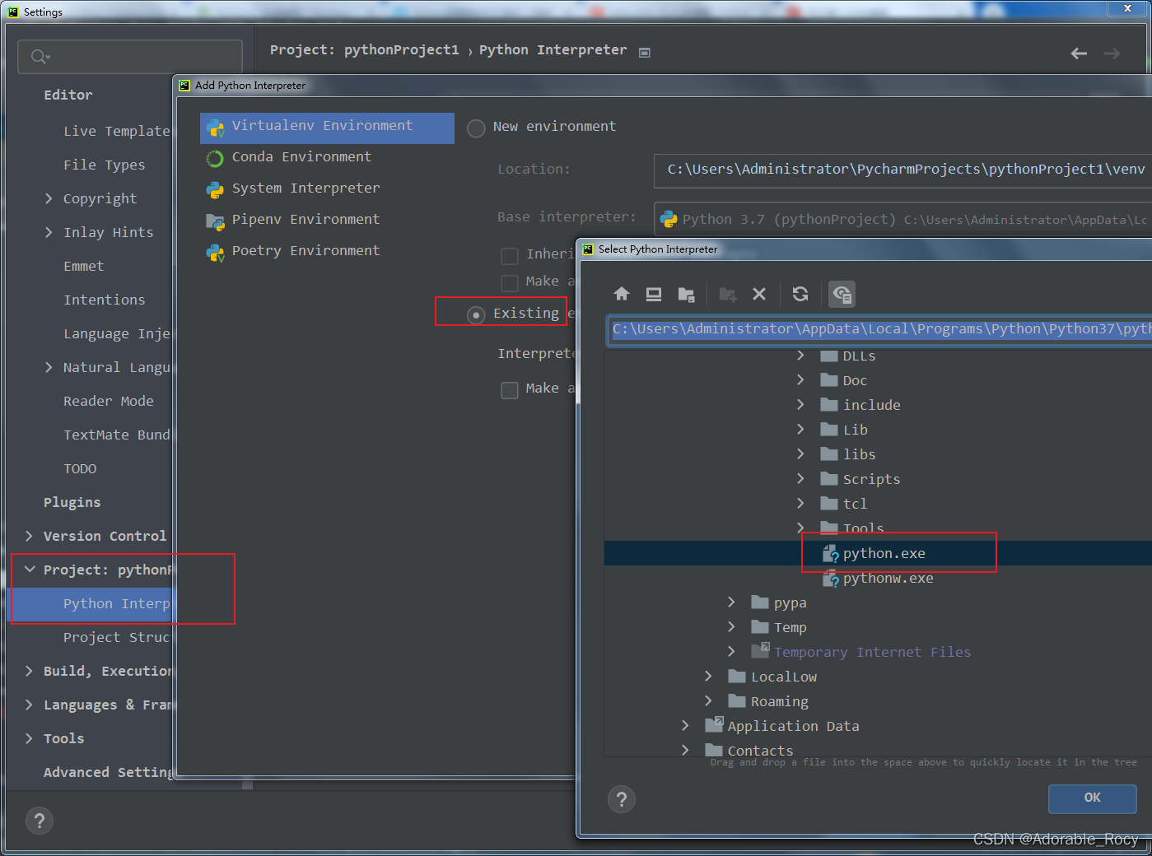Select Pipenv Environment option
The width and height of the screenshot is (1152, 856).
coord(327,220)
